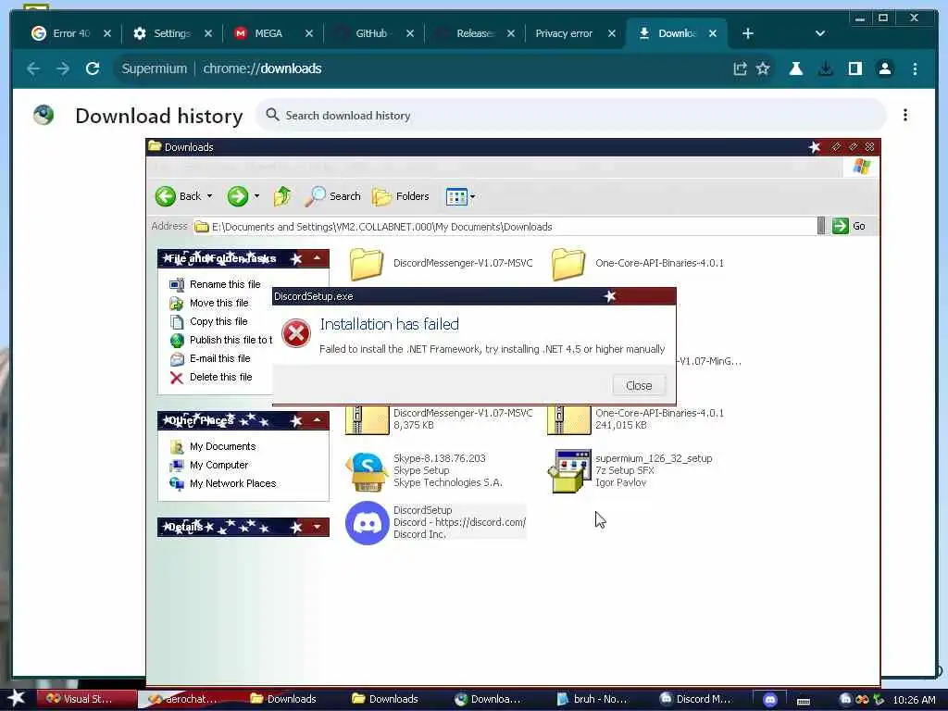This screenshot has width=948, height=711.
Task: Toggle the browser side panel
Action: 854,69
